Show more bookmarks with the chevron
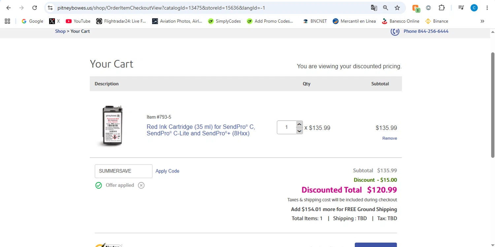 tap(482, 21)
